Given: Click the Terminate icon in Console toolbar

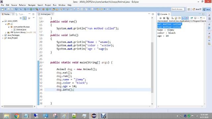Looking at the screenshot, I should pos(160,18).
